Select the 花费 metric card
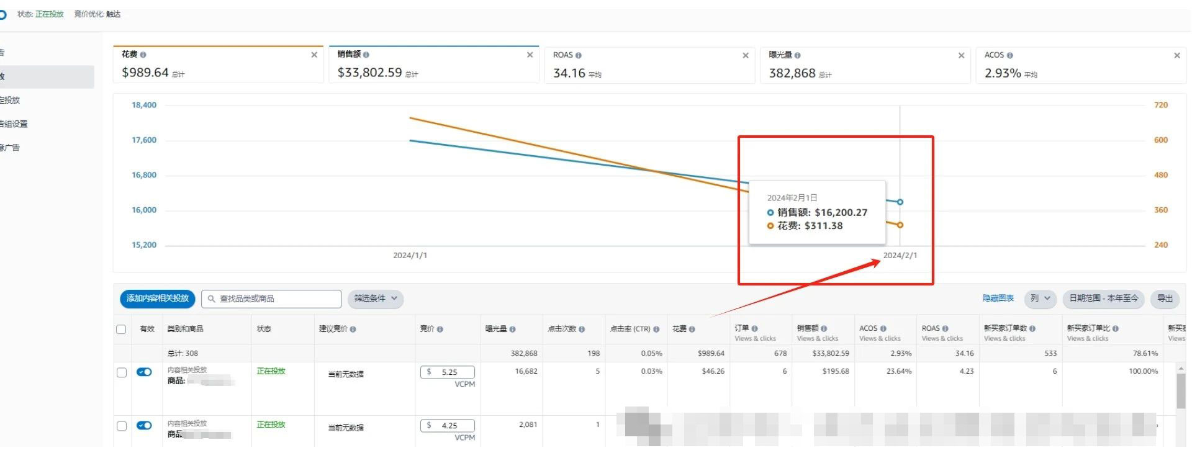This screenshot has height=476, width=1192. pos(218,65)
